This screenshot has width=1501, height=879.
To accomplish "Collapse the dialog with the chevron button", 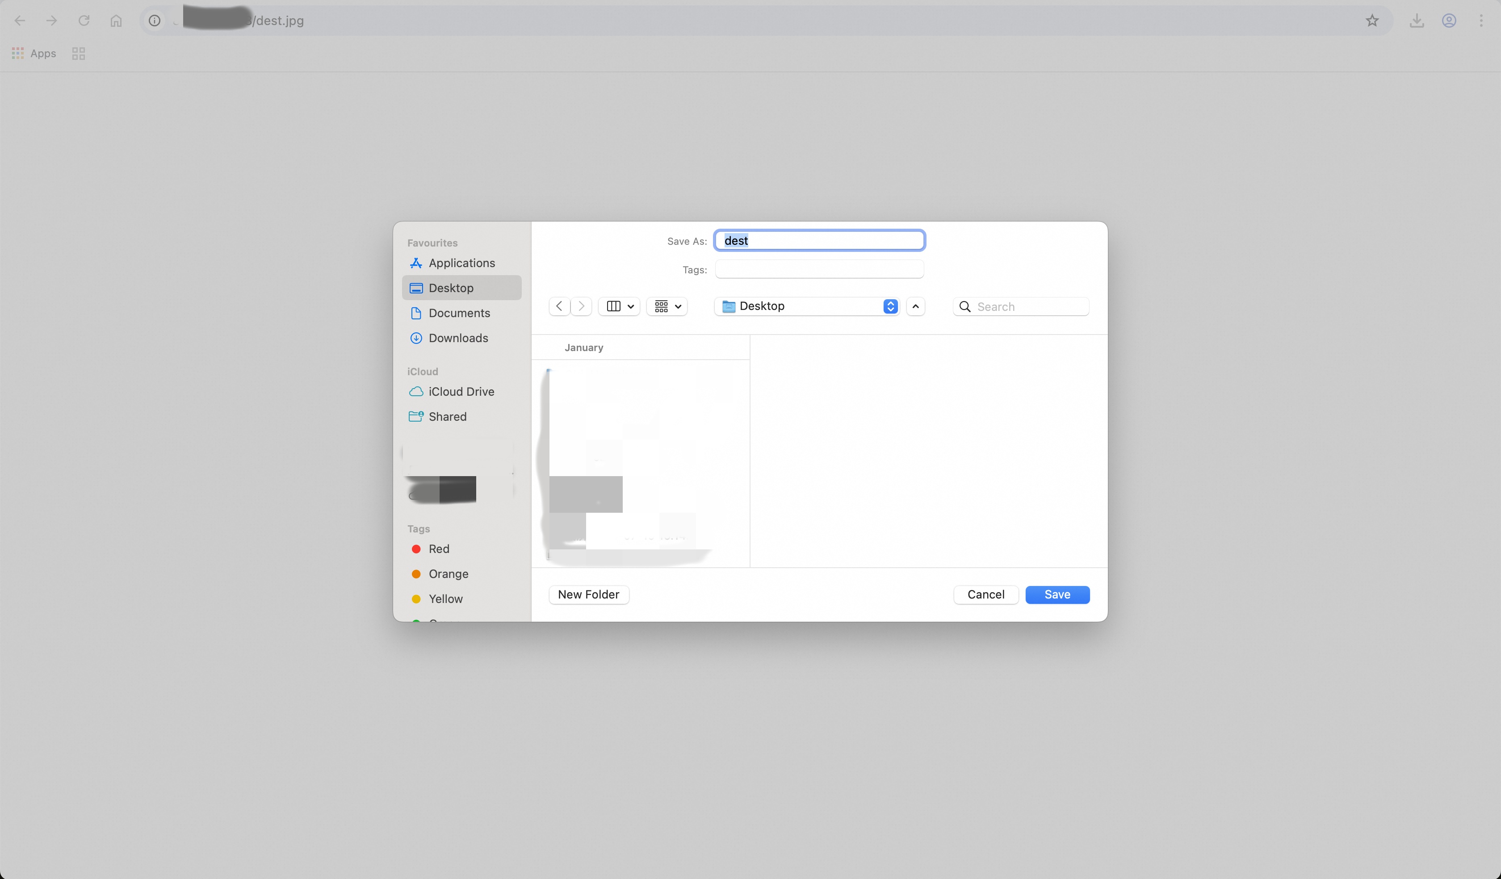I will tap(915, 306).
